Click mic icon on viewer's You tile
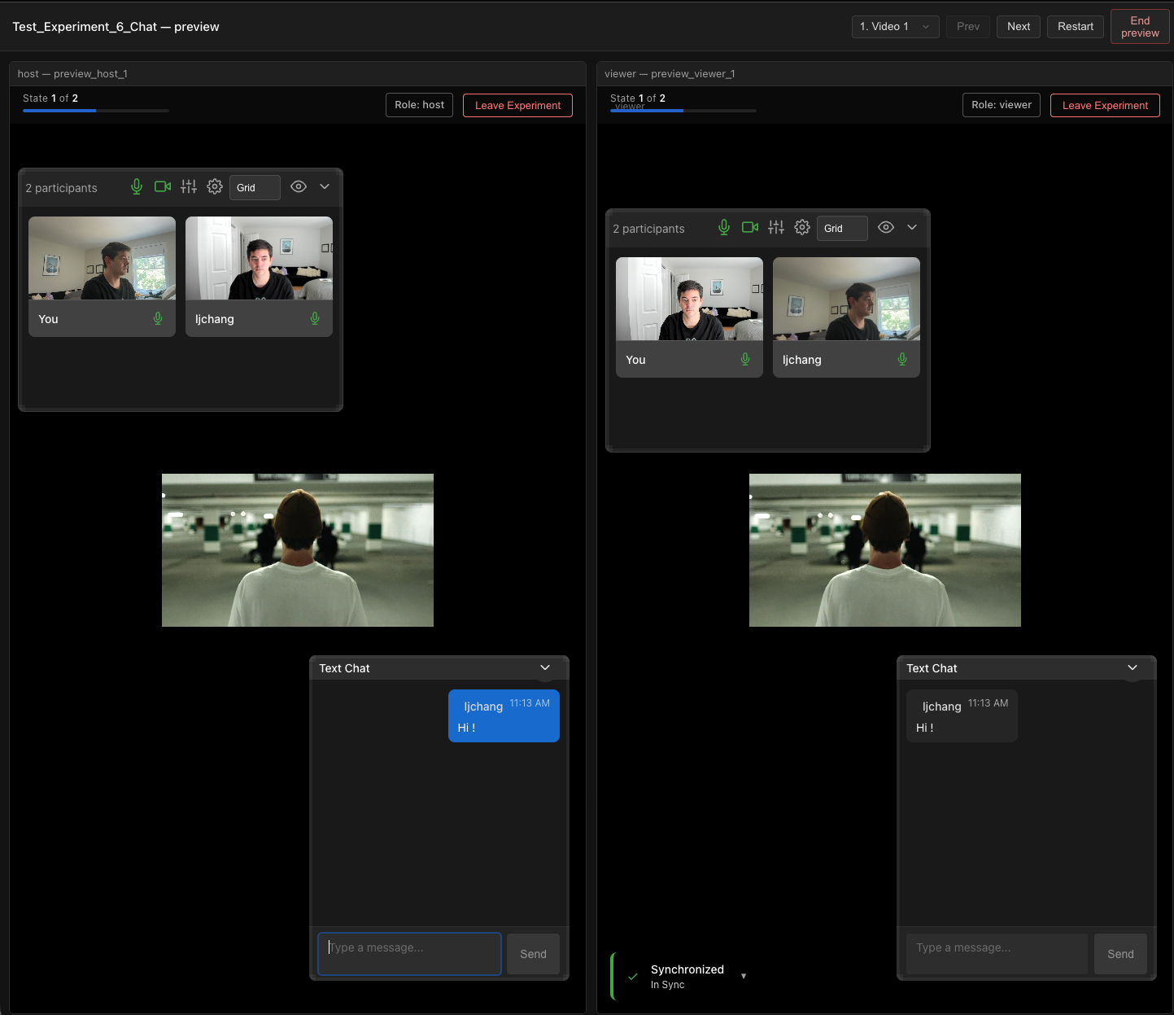 pos(745,359)
